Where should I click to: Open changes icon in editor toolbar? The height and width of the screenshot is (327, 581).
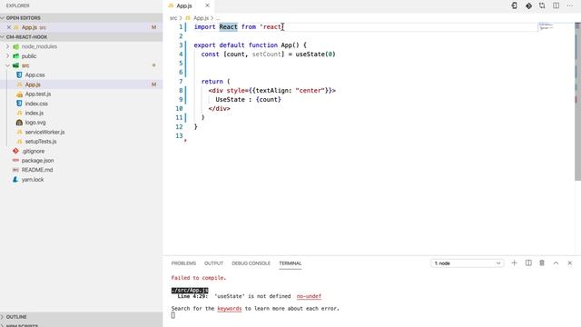tap(515, 5)
